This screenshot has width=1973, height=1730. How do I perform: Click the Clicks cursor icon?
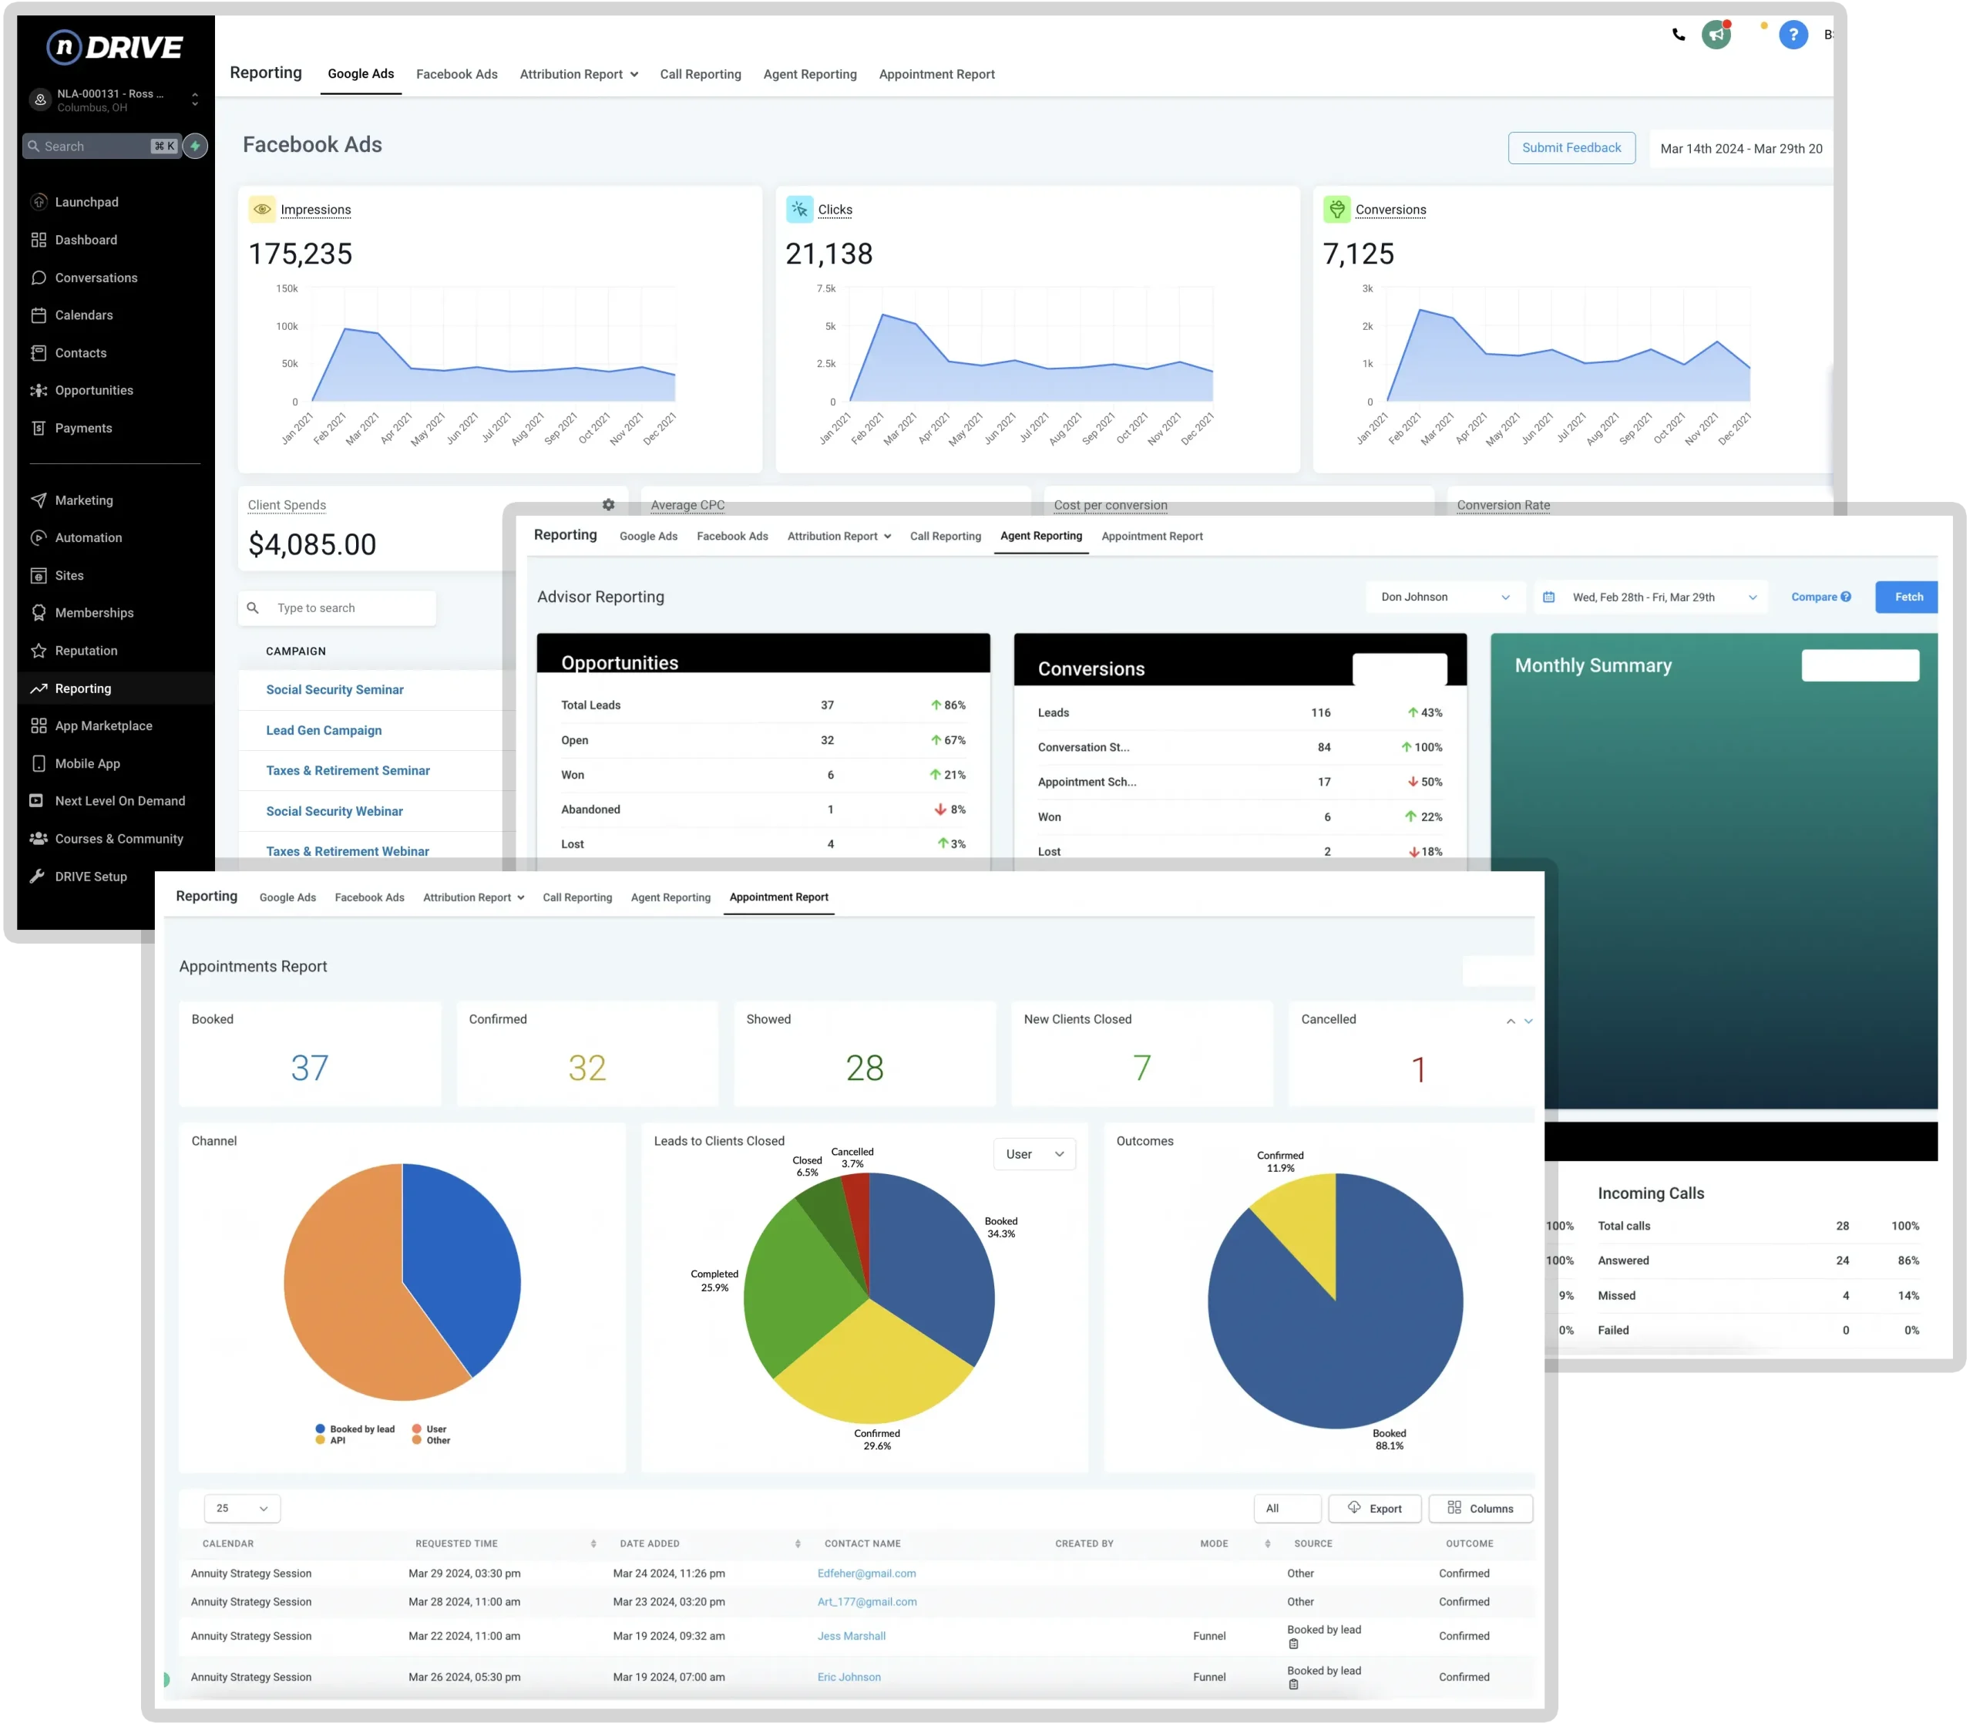click(799, 208)
